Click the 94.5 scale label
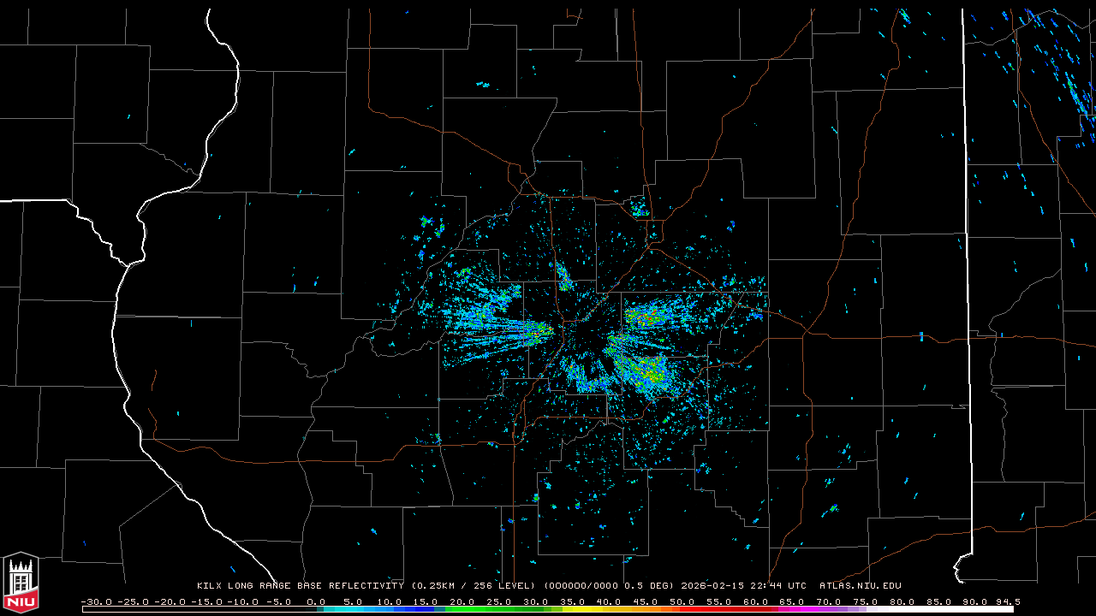Viewport: 1096px width, 616px height. point(1007,602)
